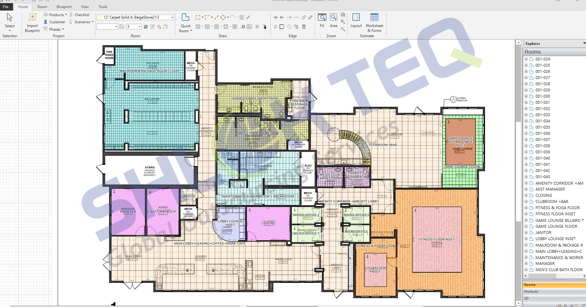Click the gray X delete icon
The height and width of the screenshot is (307, 586).
coord(257,27)
